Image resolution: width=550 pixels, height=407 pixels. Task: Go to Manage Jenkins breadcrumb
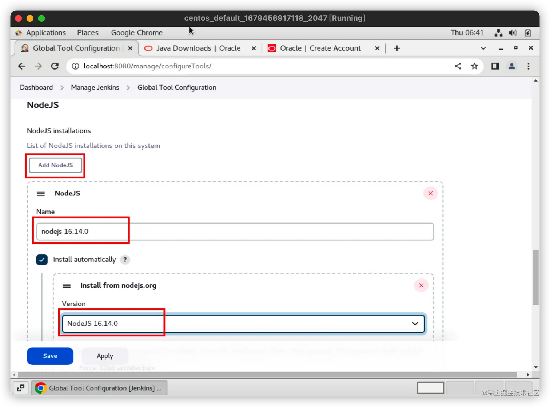95,87
